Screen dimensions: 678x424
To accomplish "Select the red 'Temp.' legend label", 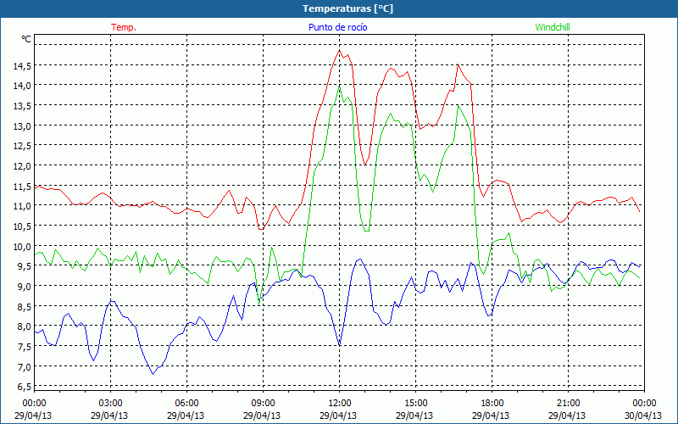I will click(124, 27).
